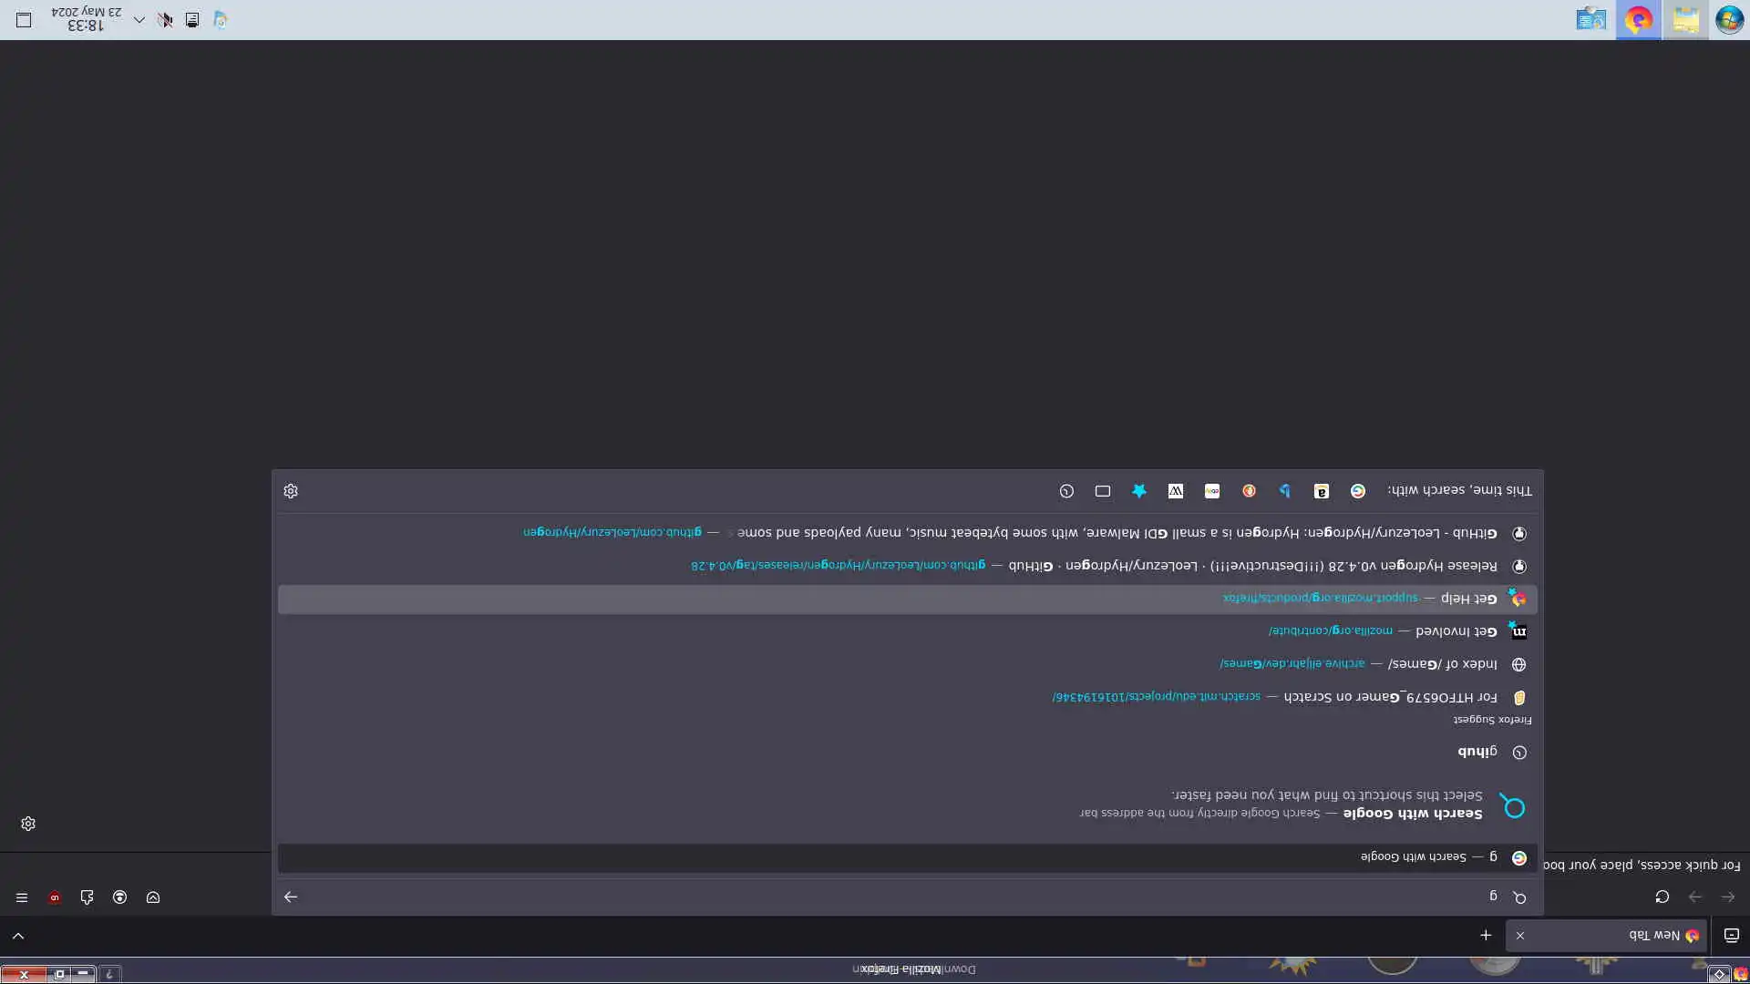Search this time with Wikipedia
This screenshot has width=1750, height=984.
tap(1176, 491)
